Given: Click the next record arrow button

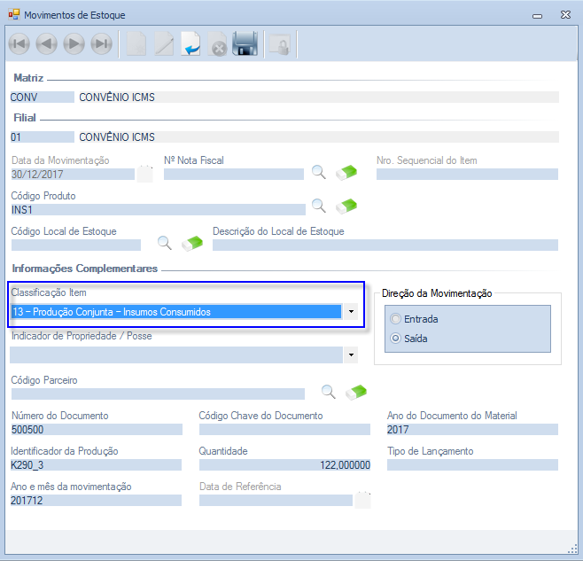Looking at the screenshot, I should pyautogui.click(x=74, y=44).
